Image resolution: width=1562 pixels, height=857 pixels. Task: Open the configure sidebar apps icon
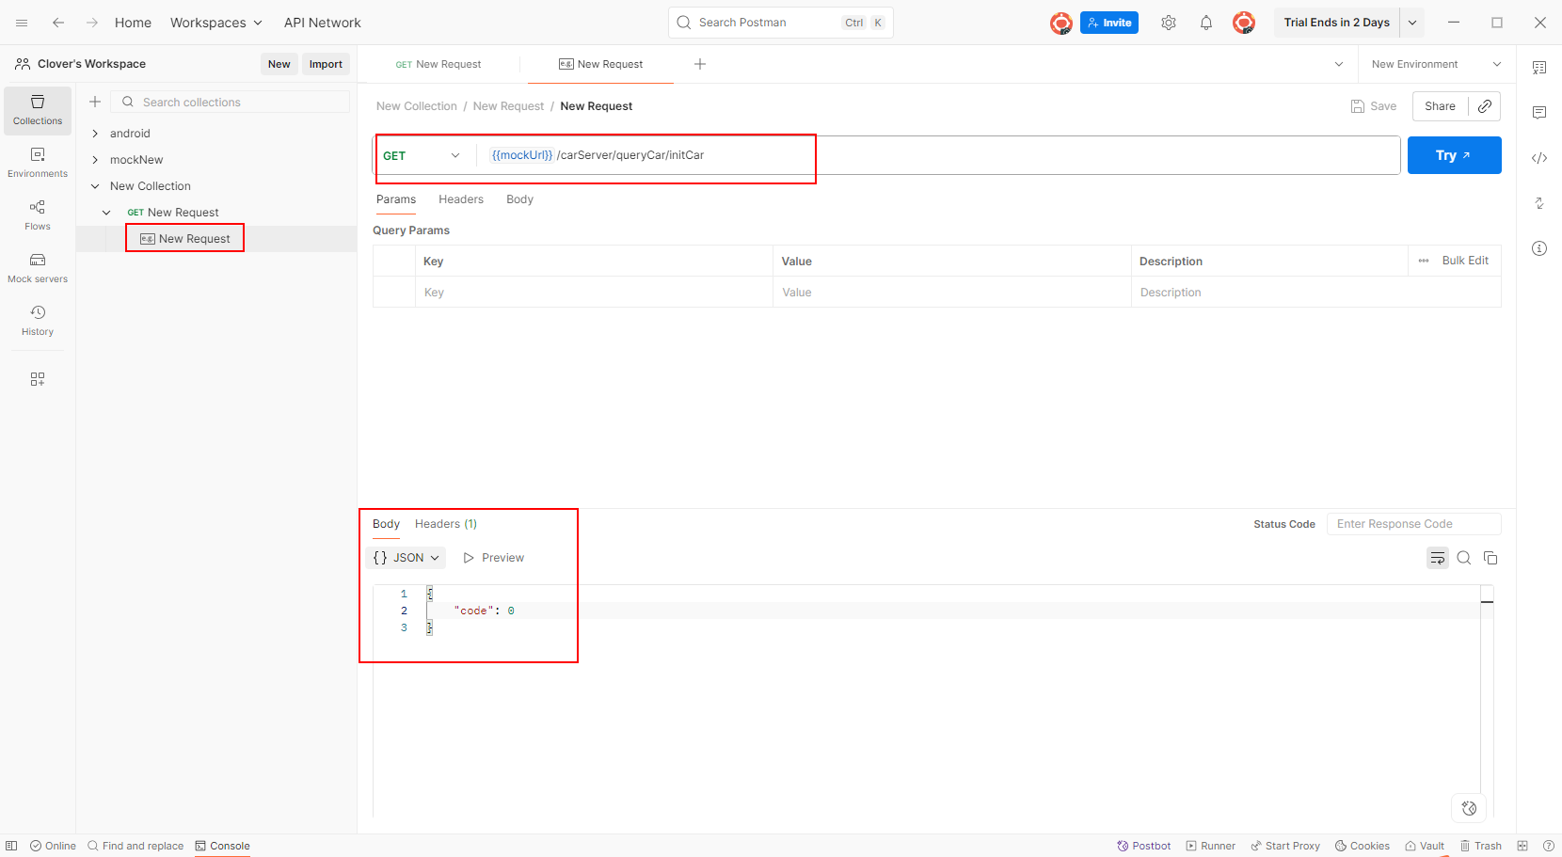(x=38, y=379)
